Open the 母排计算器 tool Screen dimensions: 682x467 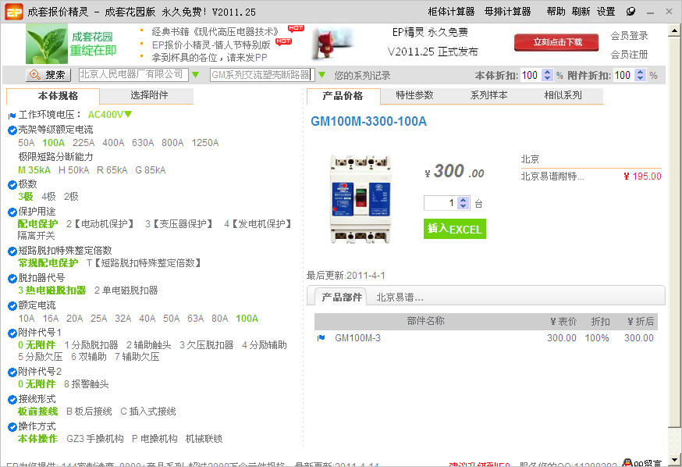pyautogui.click(x=507, y=12)
